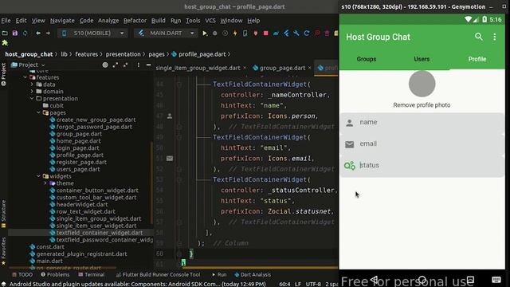The image size is (510, 287).
Task: Switch to the group_page.dart editor tab
Action: click(282, 68)
